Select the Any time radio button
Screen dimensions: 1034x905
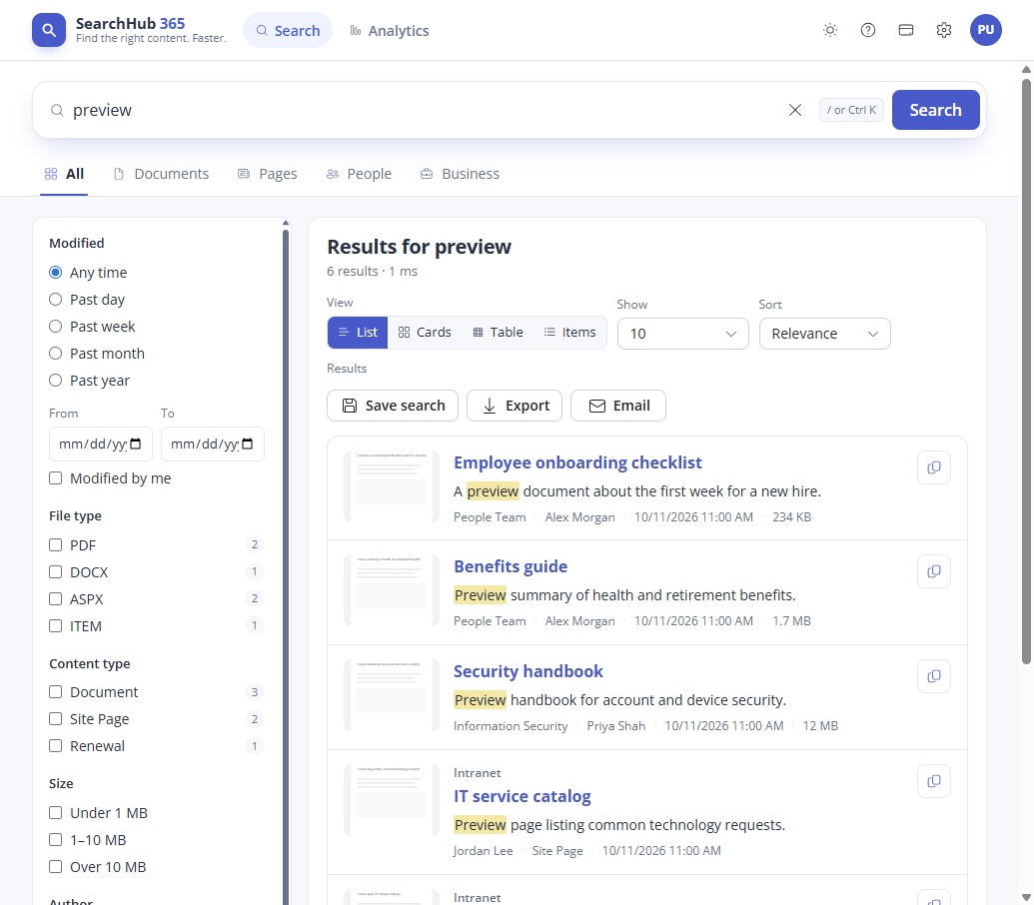55,273
